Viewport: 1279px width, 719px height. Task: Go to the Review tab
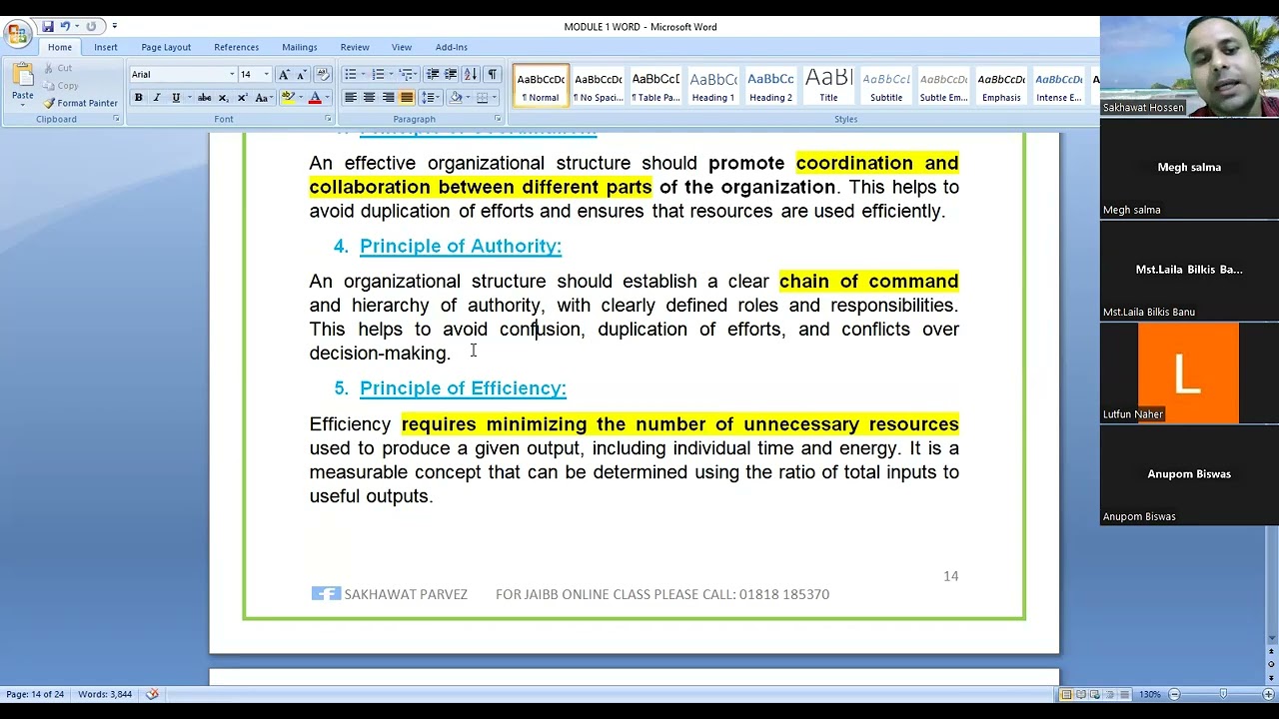point(355,47)
